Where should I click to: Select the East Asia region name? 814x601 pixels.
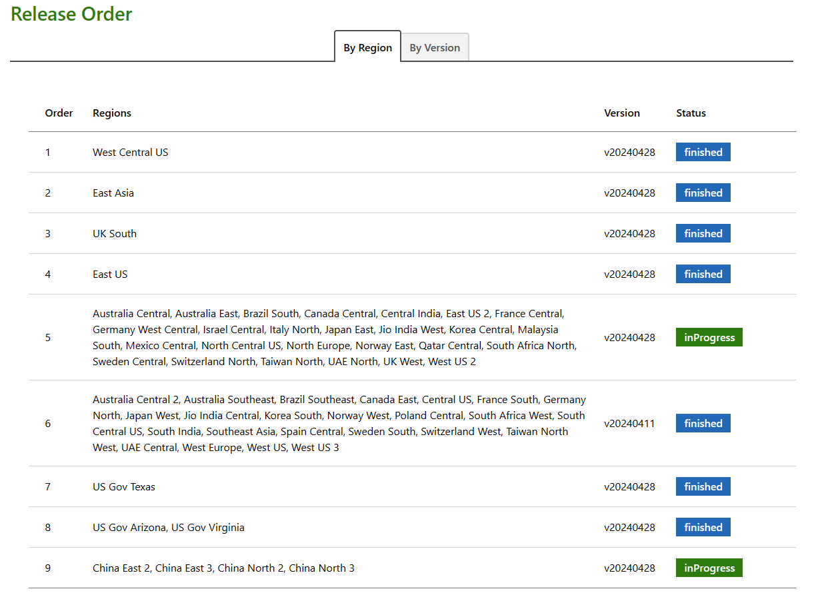click(x=113, y=193)
